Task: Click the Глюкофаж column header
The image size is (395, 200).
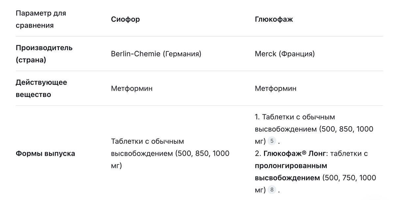Action: pos(274,19)
